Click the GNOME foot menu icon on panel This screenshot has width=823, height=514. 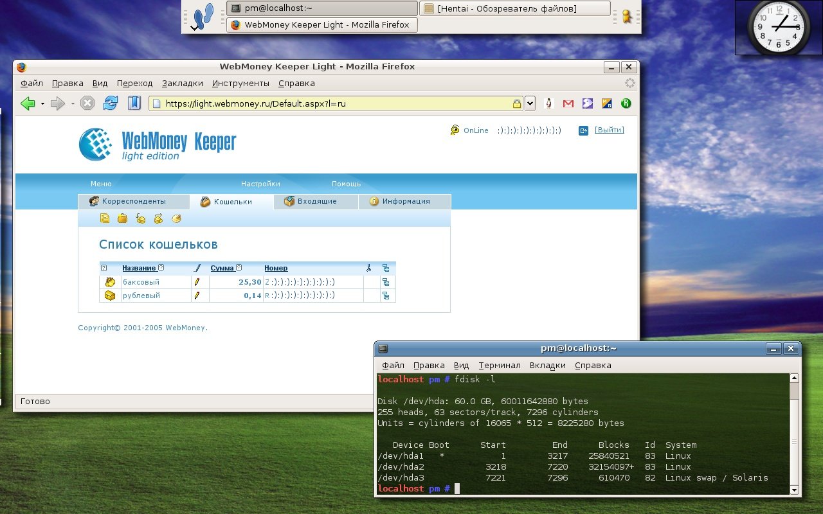[x=204, y=17]
